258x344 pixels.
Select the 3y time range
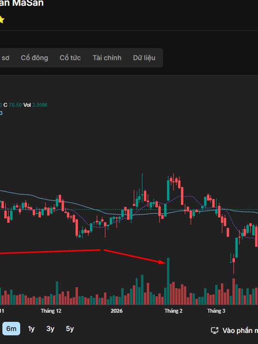coord(50,329)
